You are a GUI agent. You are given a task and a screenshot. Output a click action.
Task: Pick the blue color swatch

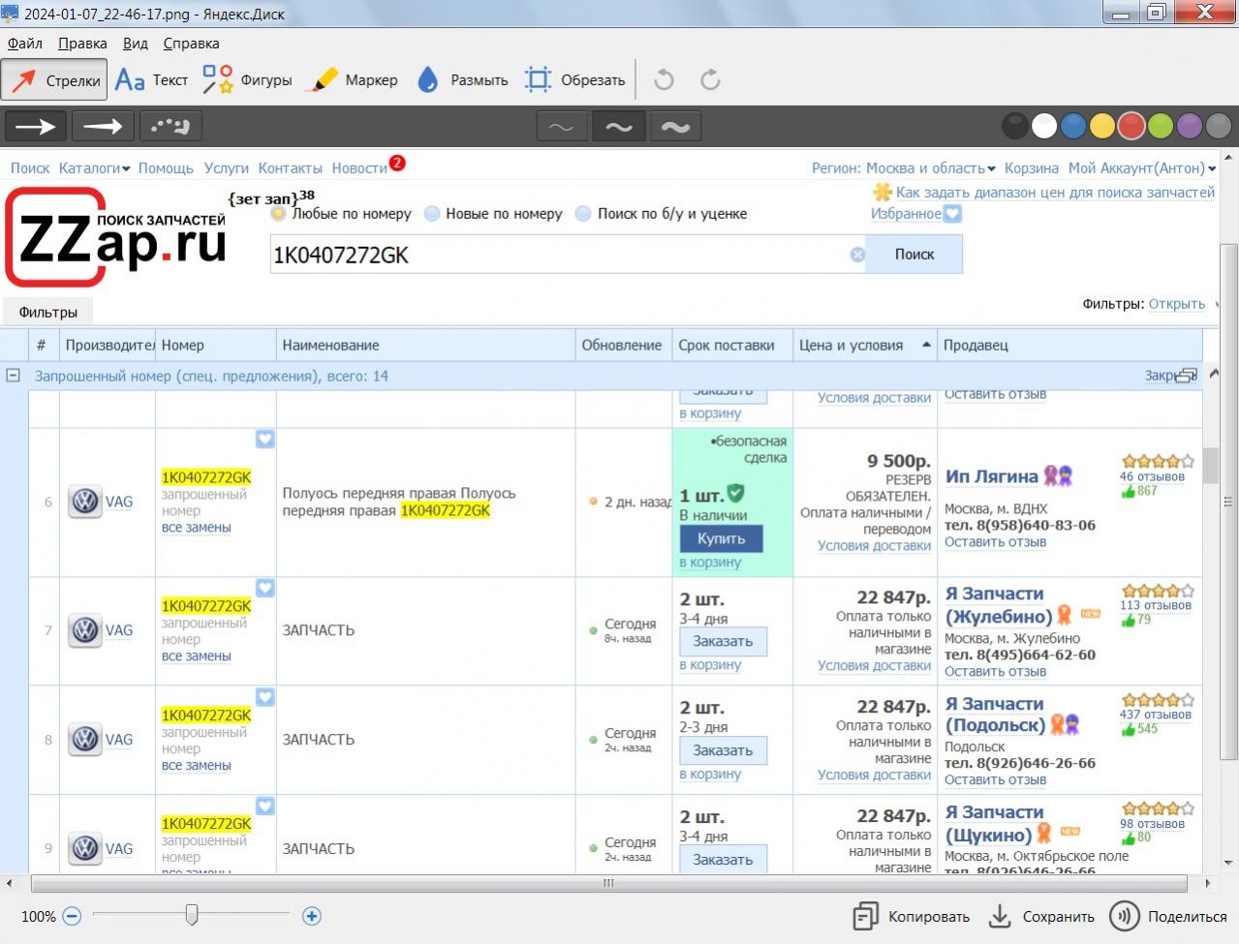click(1073, 126)
